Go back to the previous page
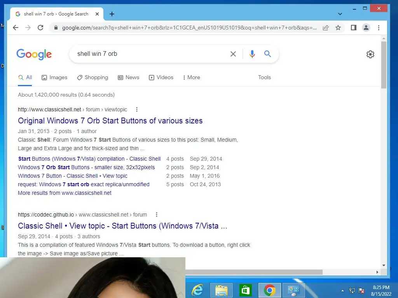The width and height of the screenshot is (398, 298). 16,28
